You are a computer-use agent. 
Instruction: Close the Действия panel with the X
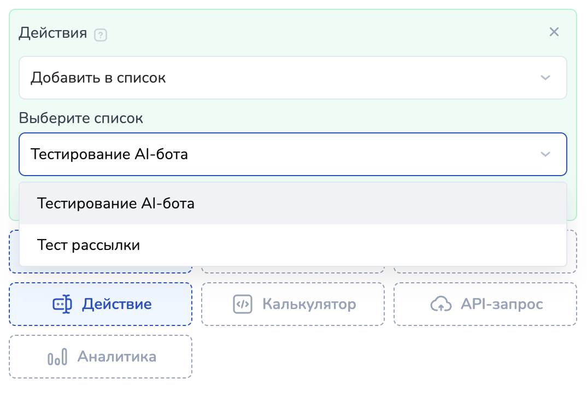coord(554,32)
